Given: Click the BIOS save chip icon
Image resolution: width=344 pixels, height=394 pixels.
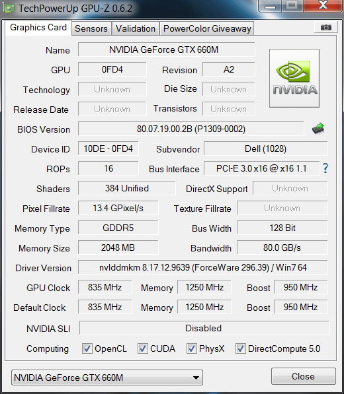Looking at the screenshot, I should (318, 129).
